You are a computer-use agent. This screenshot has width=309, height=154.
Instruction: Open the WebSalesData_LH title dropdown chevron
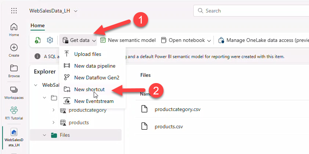click(76, 11)
